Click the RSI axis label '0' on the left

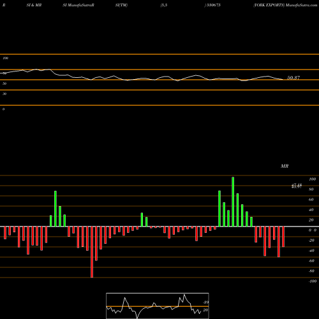pyautogui.click(x=3, y=109)
